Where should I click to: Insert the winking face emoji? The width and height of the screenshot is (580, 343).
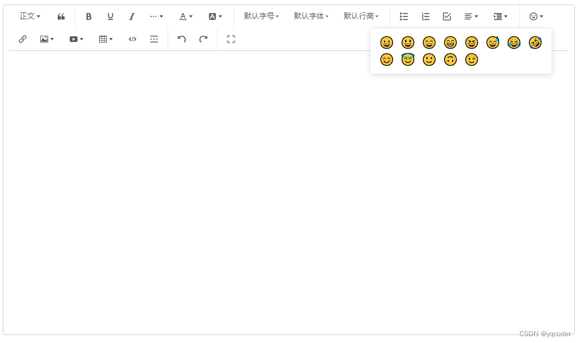(x=472, y=60)
